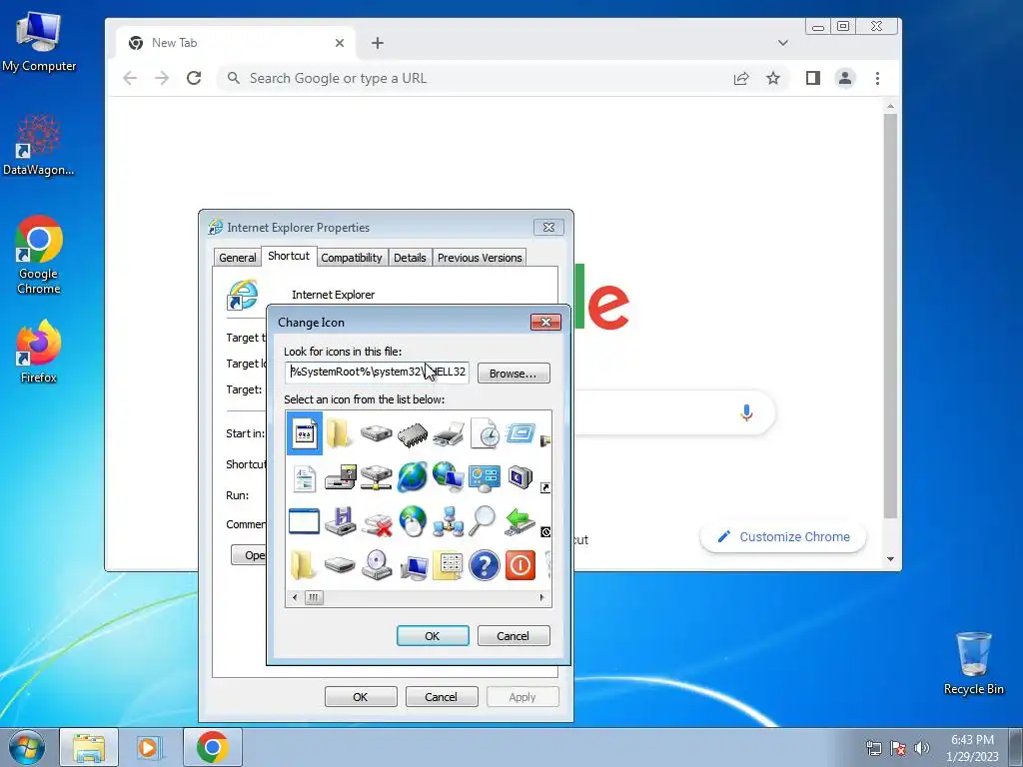
Task: Pick the network drive icon
Action: tap(377, 478)
